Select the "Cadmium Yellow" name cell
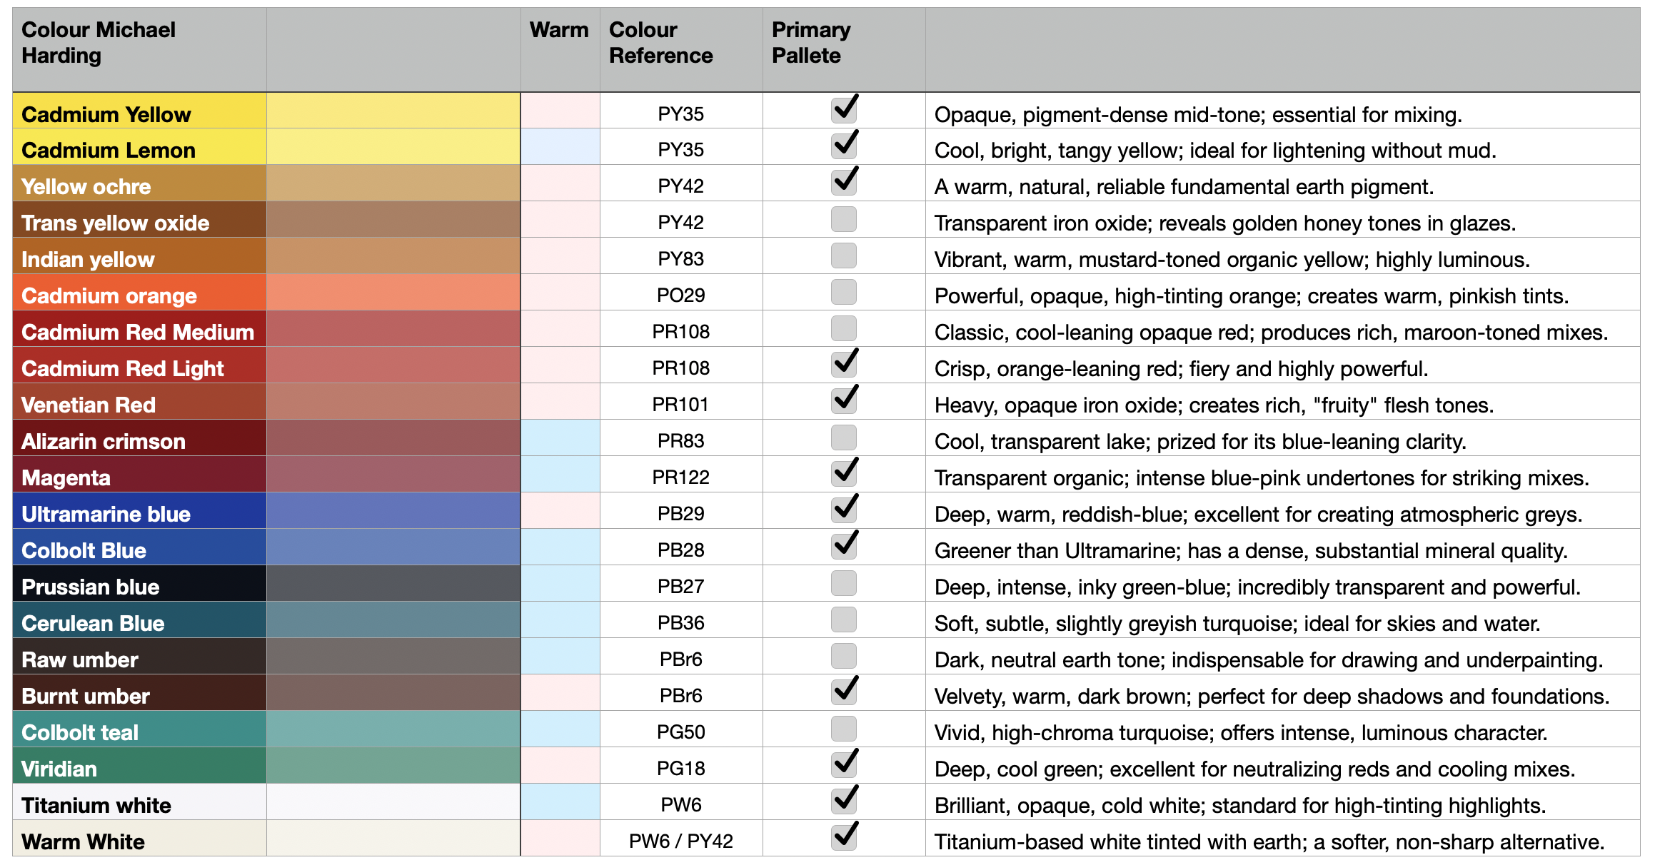Viewport: 1655px width, 865px height. [139, 111]
